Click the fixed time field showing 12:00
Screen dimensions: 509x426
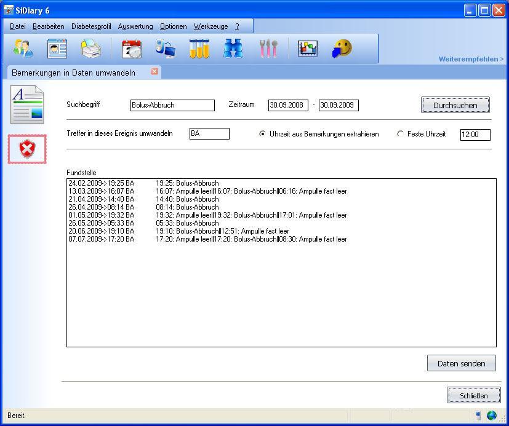pyautogui.click(x=475, y=135)
